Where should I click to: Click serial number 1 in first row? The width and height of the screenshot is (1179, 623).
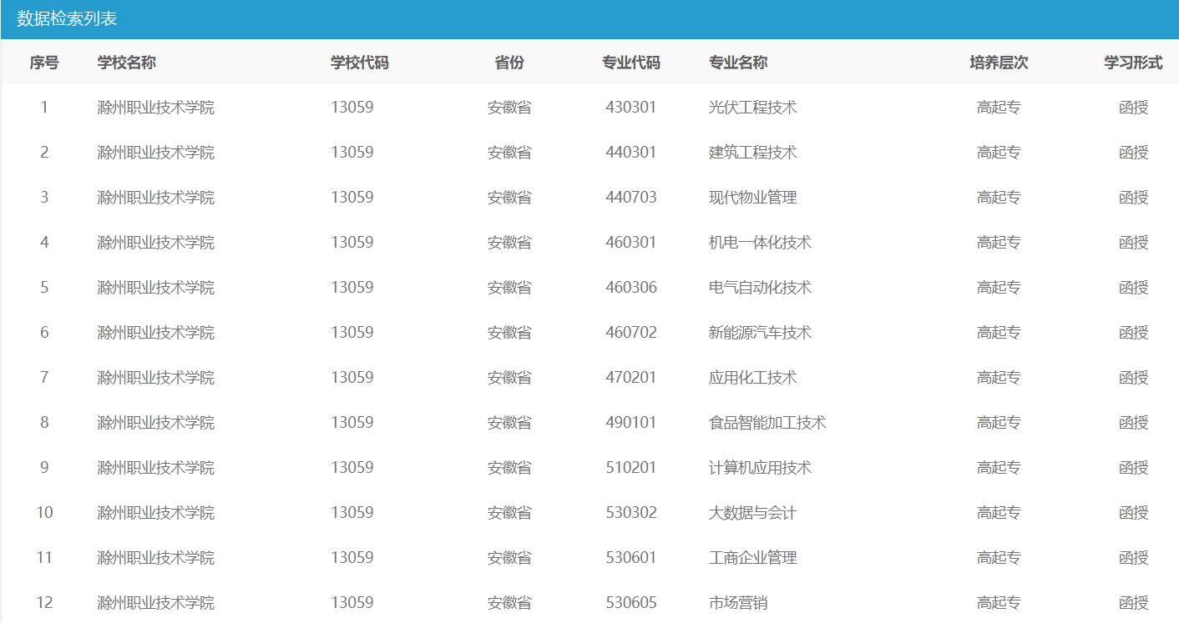(44, 108)
